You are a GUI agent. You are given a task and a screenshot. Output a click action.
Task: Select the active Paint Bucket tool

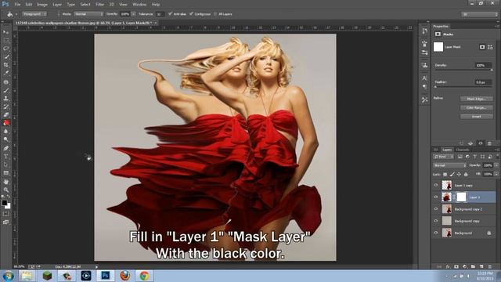click(5, 123)
